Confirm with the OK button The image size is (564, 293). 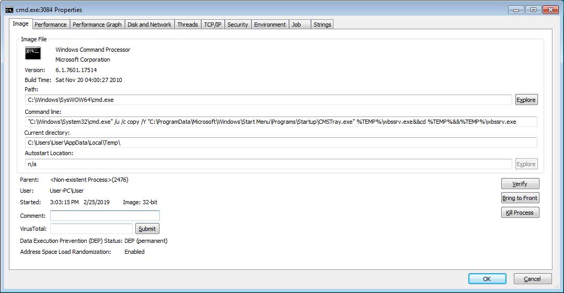tap(487, 278)
